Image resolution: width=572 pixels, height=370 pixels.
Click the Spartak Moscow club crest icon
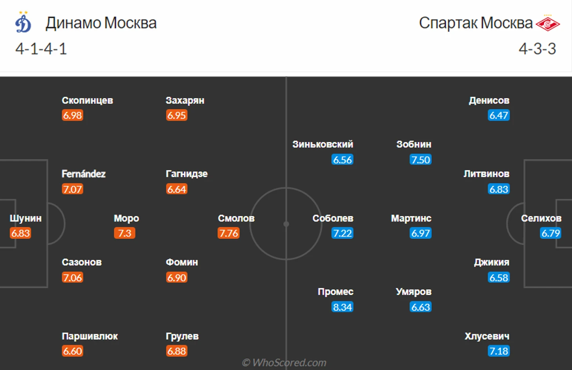548,23
